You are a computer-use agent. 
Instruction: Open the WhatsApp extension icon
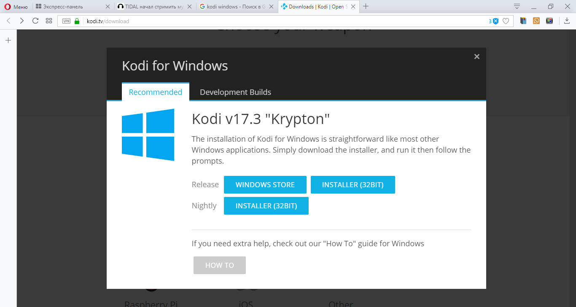pos(536,21)
